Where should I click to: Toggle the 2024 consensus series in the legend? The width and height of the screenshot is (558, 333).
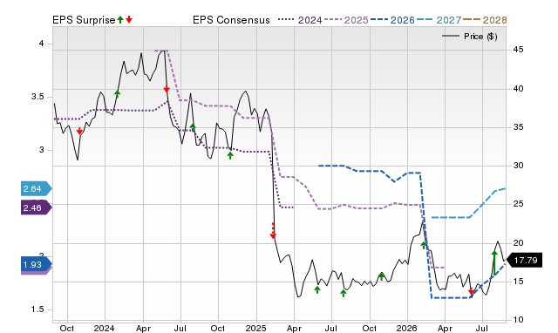300,20
